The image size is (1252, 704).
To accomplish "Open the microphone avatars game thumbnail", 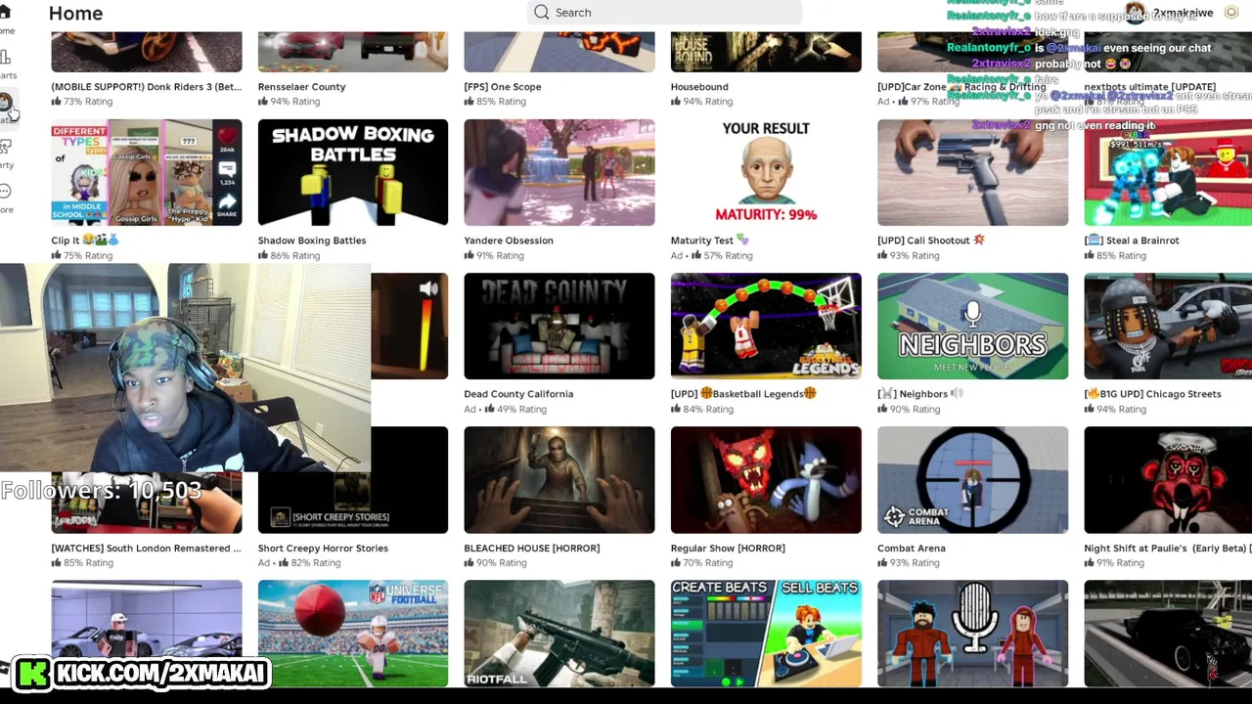I will coord(972,633).
